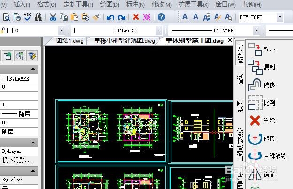
Task: Collapse the section above ByLayer row
Action: [33, 142]
